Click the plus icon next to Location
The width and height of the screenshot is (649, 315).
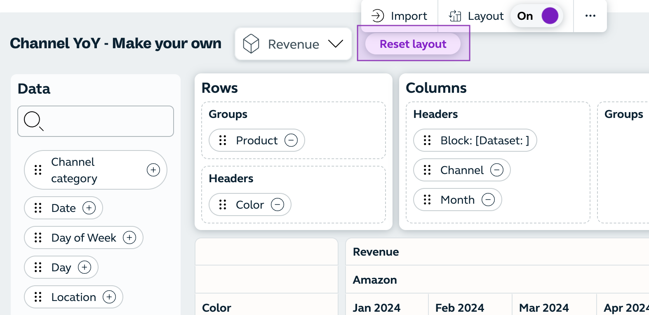109,297
